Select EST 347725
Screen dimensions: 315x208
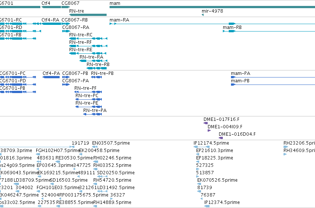(82, 166)
